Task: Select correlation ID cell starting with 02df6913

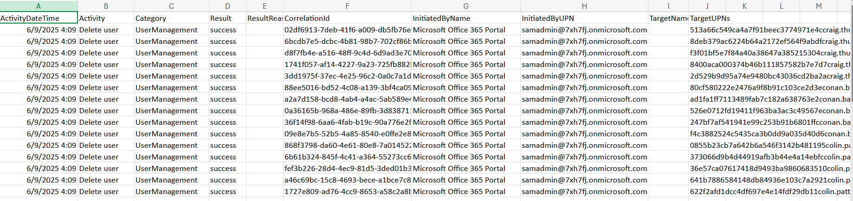Action: point(347,30)
